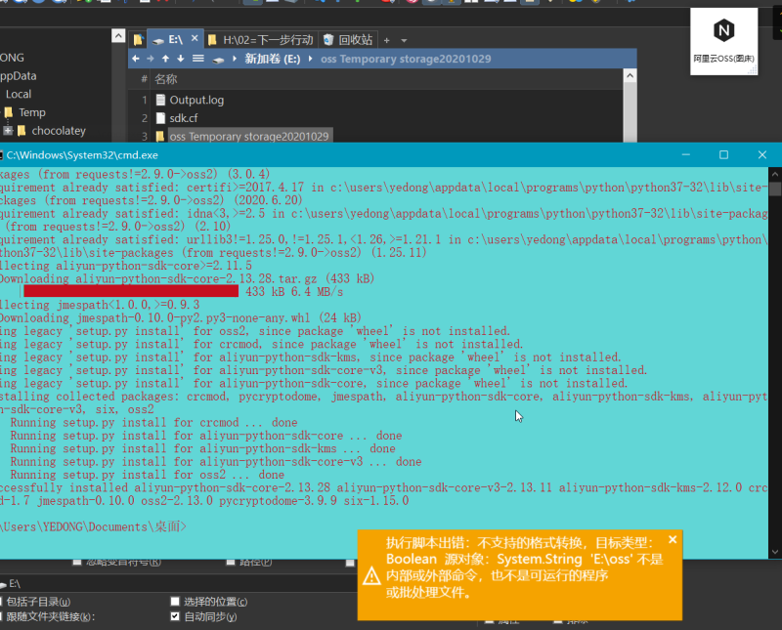The height and width of the screenshot is (630, 782).
Task: Click the # column header
Action: click(x=144, y=79)
